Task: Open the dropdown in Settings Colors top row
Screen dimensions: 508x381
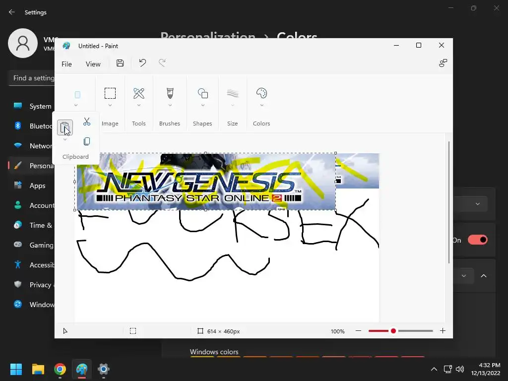Action: (x=470, y=204)
